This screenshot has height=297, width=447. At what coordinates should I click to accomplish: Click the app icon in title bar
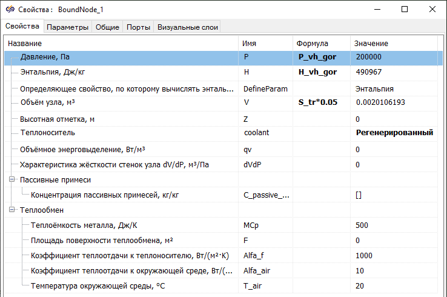(x=10, y=10)
